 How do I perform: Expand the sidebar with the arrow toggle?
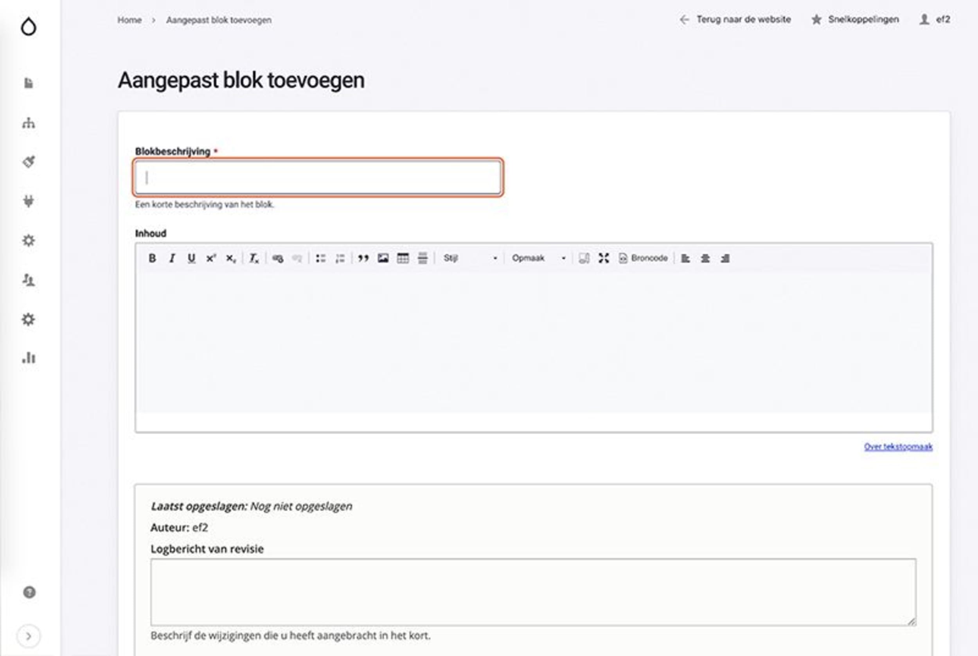coord(29,636)
